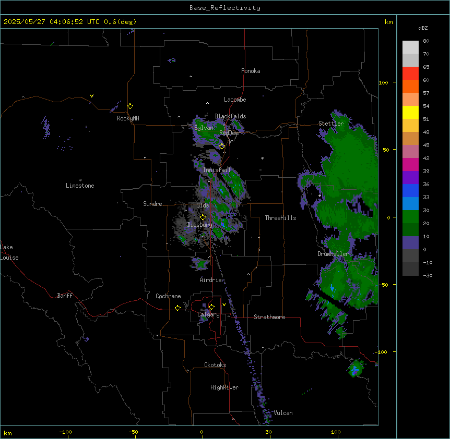
Task: Click the white plus marker north of Drumheller
Action: 319,196
